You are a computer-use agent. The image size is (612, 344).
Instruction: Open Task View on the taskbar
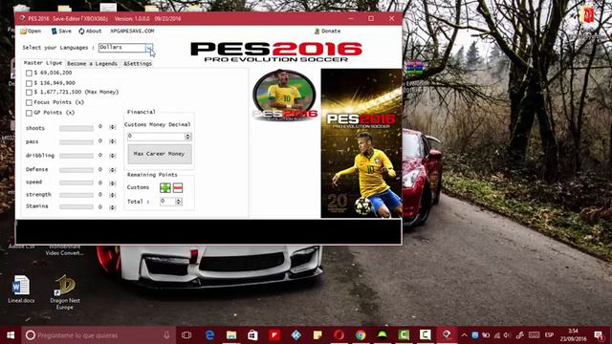coord(186,335)
